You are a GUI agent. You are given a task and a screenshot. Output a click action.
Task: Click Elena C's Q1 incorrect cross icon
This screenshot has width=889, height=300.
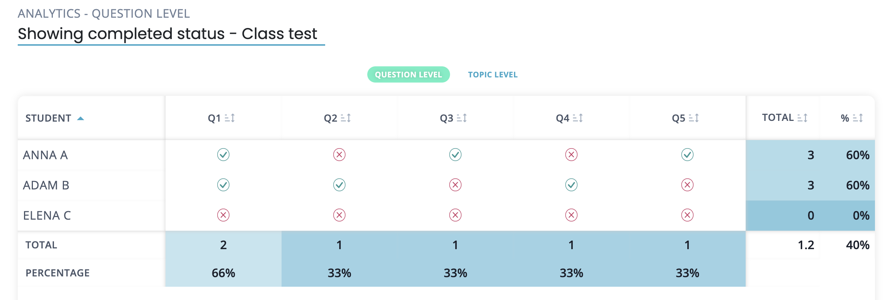[223, 215]
